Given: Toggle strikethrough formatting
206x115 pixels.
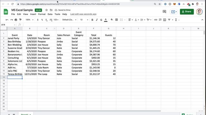Looking at the screenshot, I should (x=101, y=20).
